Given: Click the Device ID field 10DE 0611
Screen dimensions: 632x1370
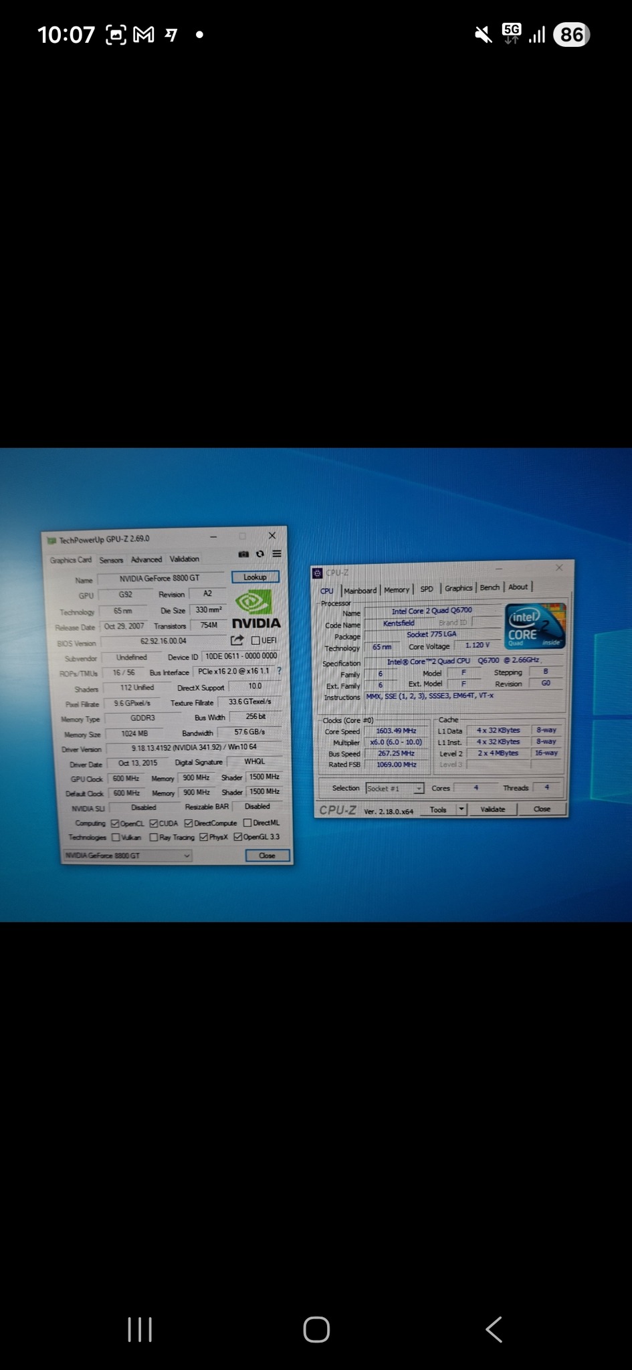Looking at the screenshot, I should (x=241, y=656).
